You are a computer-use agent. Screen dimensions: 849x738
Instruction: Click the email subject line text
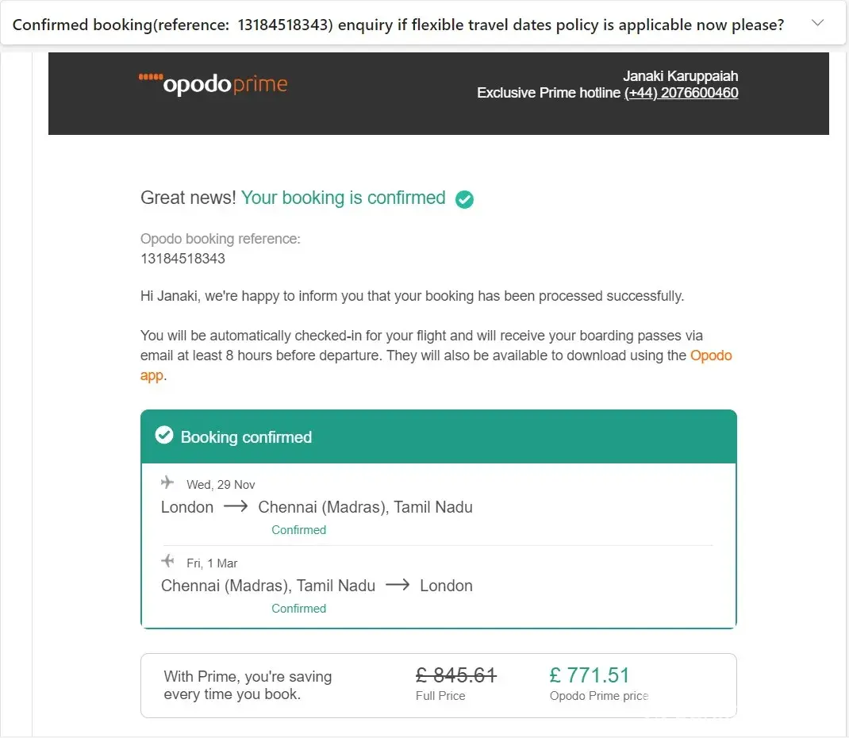click(x=398, y=25)
